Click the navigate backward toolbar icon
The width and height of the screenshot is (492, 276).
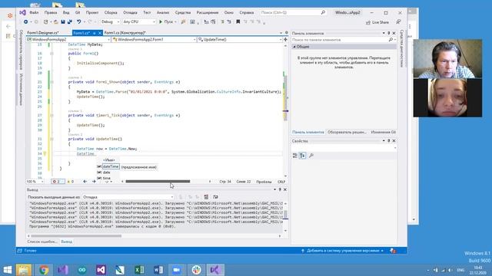click(25, 22)
